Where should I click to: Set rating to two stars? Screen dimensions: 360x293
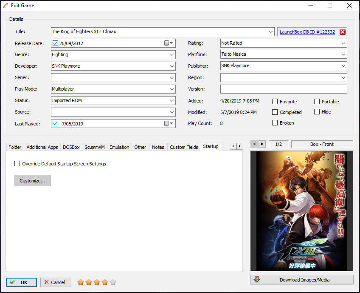click(x=89, y=282)
